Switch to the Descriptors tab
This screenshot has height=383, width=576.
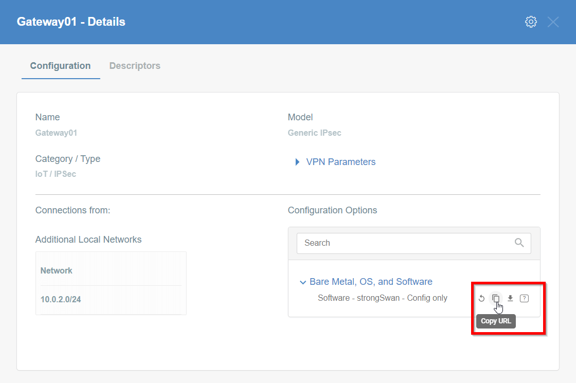point(135,66)
